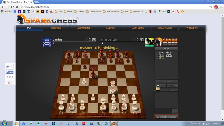Open the Firme bookmarks folder

click(x=68, y=11)
